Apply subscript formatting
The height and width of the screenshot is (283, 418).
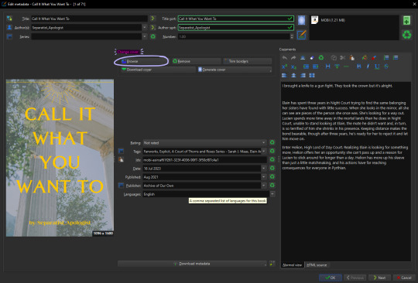pyautogui.click(x=293, y=66)
